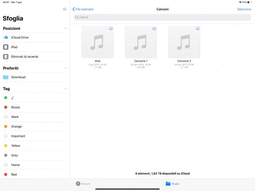Select the green tag dot
The width and height of the screenshot is (255, 191).
[x=6, y=97]
